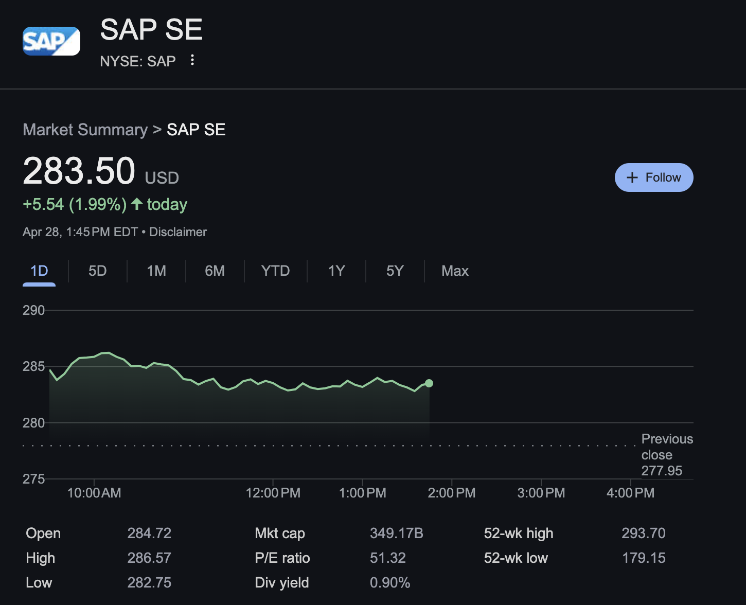
Task: Click the Mkt cap value 349.17B
Action: 397,533
